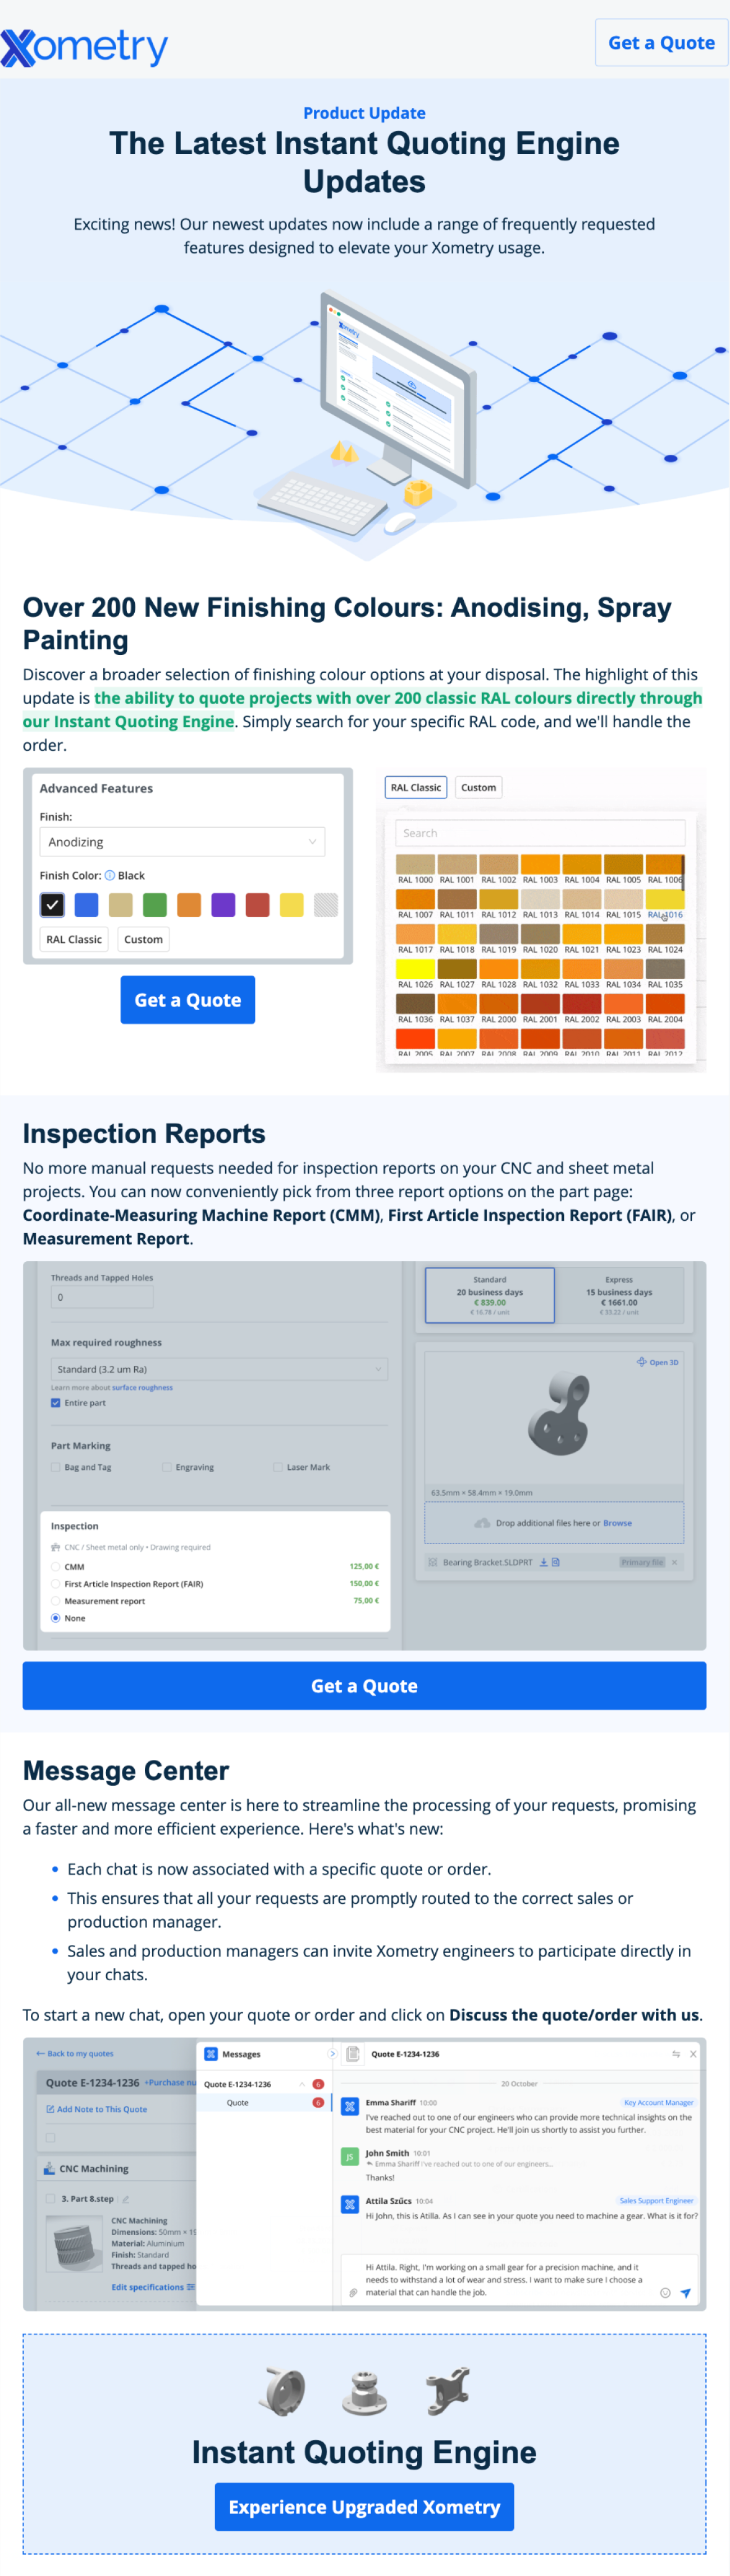Screen dimensions: 730x2576
Task: Check the Laser Mark option
Action: [277, 1467]
